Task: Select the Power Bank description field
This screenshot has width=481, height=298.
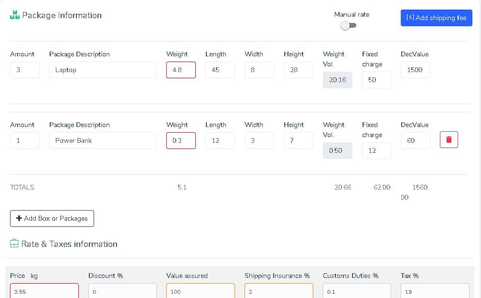Action: coord(103,140)
